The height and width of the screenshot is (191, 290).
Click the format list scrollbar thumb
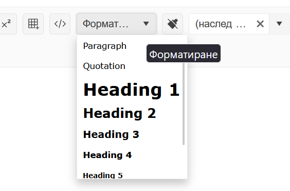tap(184, 104)
